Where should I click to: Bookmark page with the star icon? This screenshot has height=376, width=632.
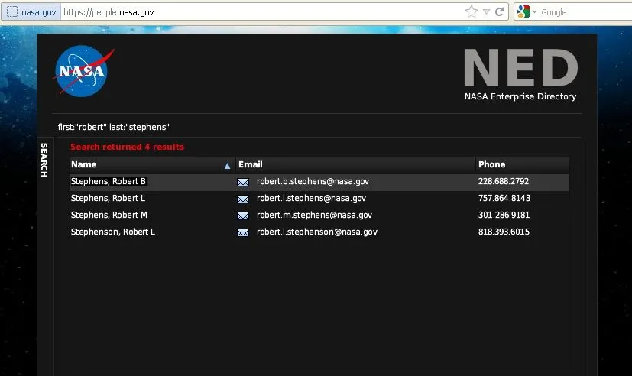coord(472,11)
